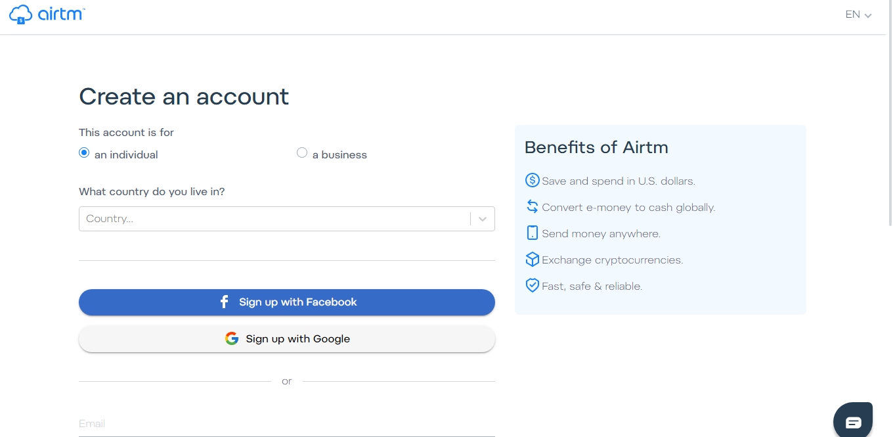Click the "a business" label text
The width and height of the screenshot is (895, 437).
(x=339, y=155)
